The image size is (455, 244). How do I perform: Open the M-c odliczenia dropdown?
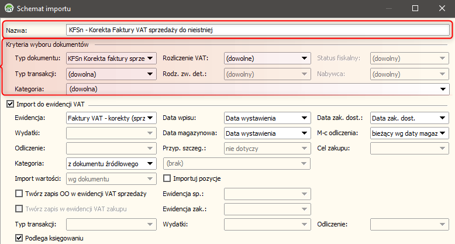pyautogui.click(x=409, y=133)
